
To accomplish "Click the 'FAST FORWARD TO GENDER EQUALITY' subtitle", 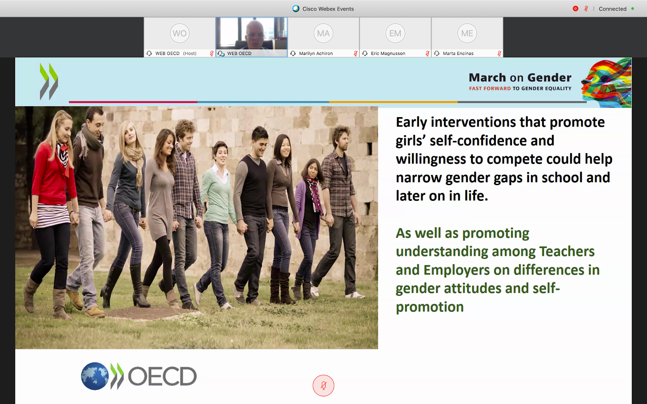I will pos(520,88).
